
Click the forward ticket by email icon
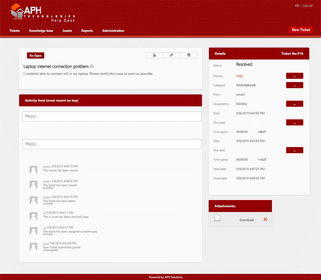tap(154, 55)
